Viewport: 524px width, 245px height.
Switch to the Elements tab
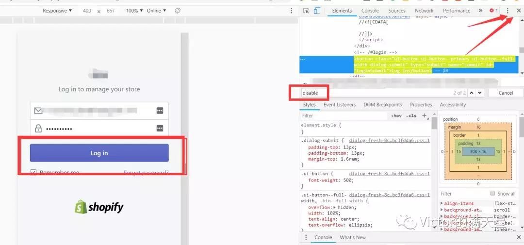tap(342, 11)
